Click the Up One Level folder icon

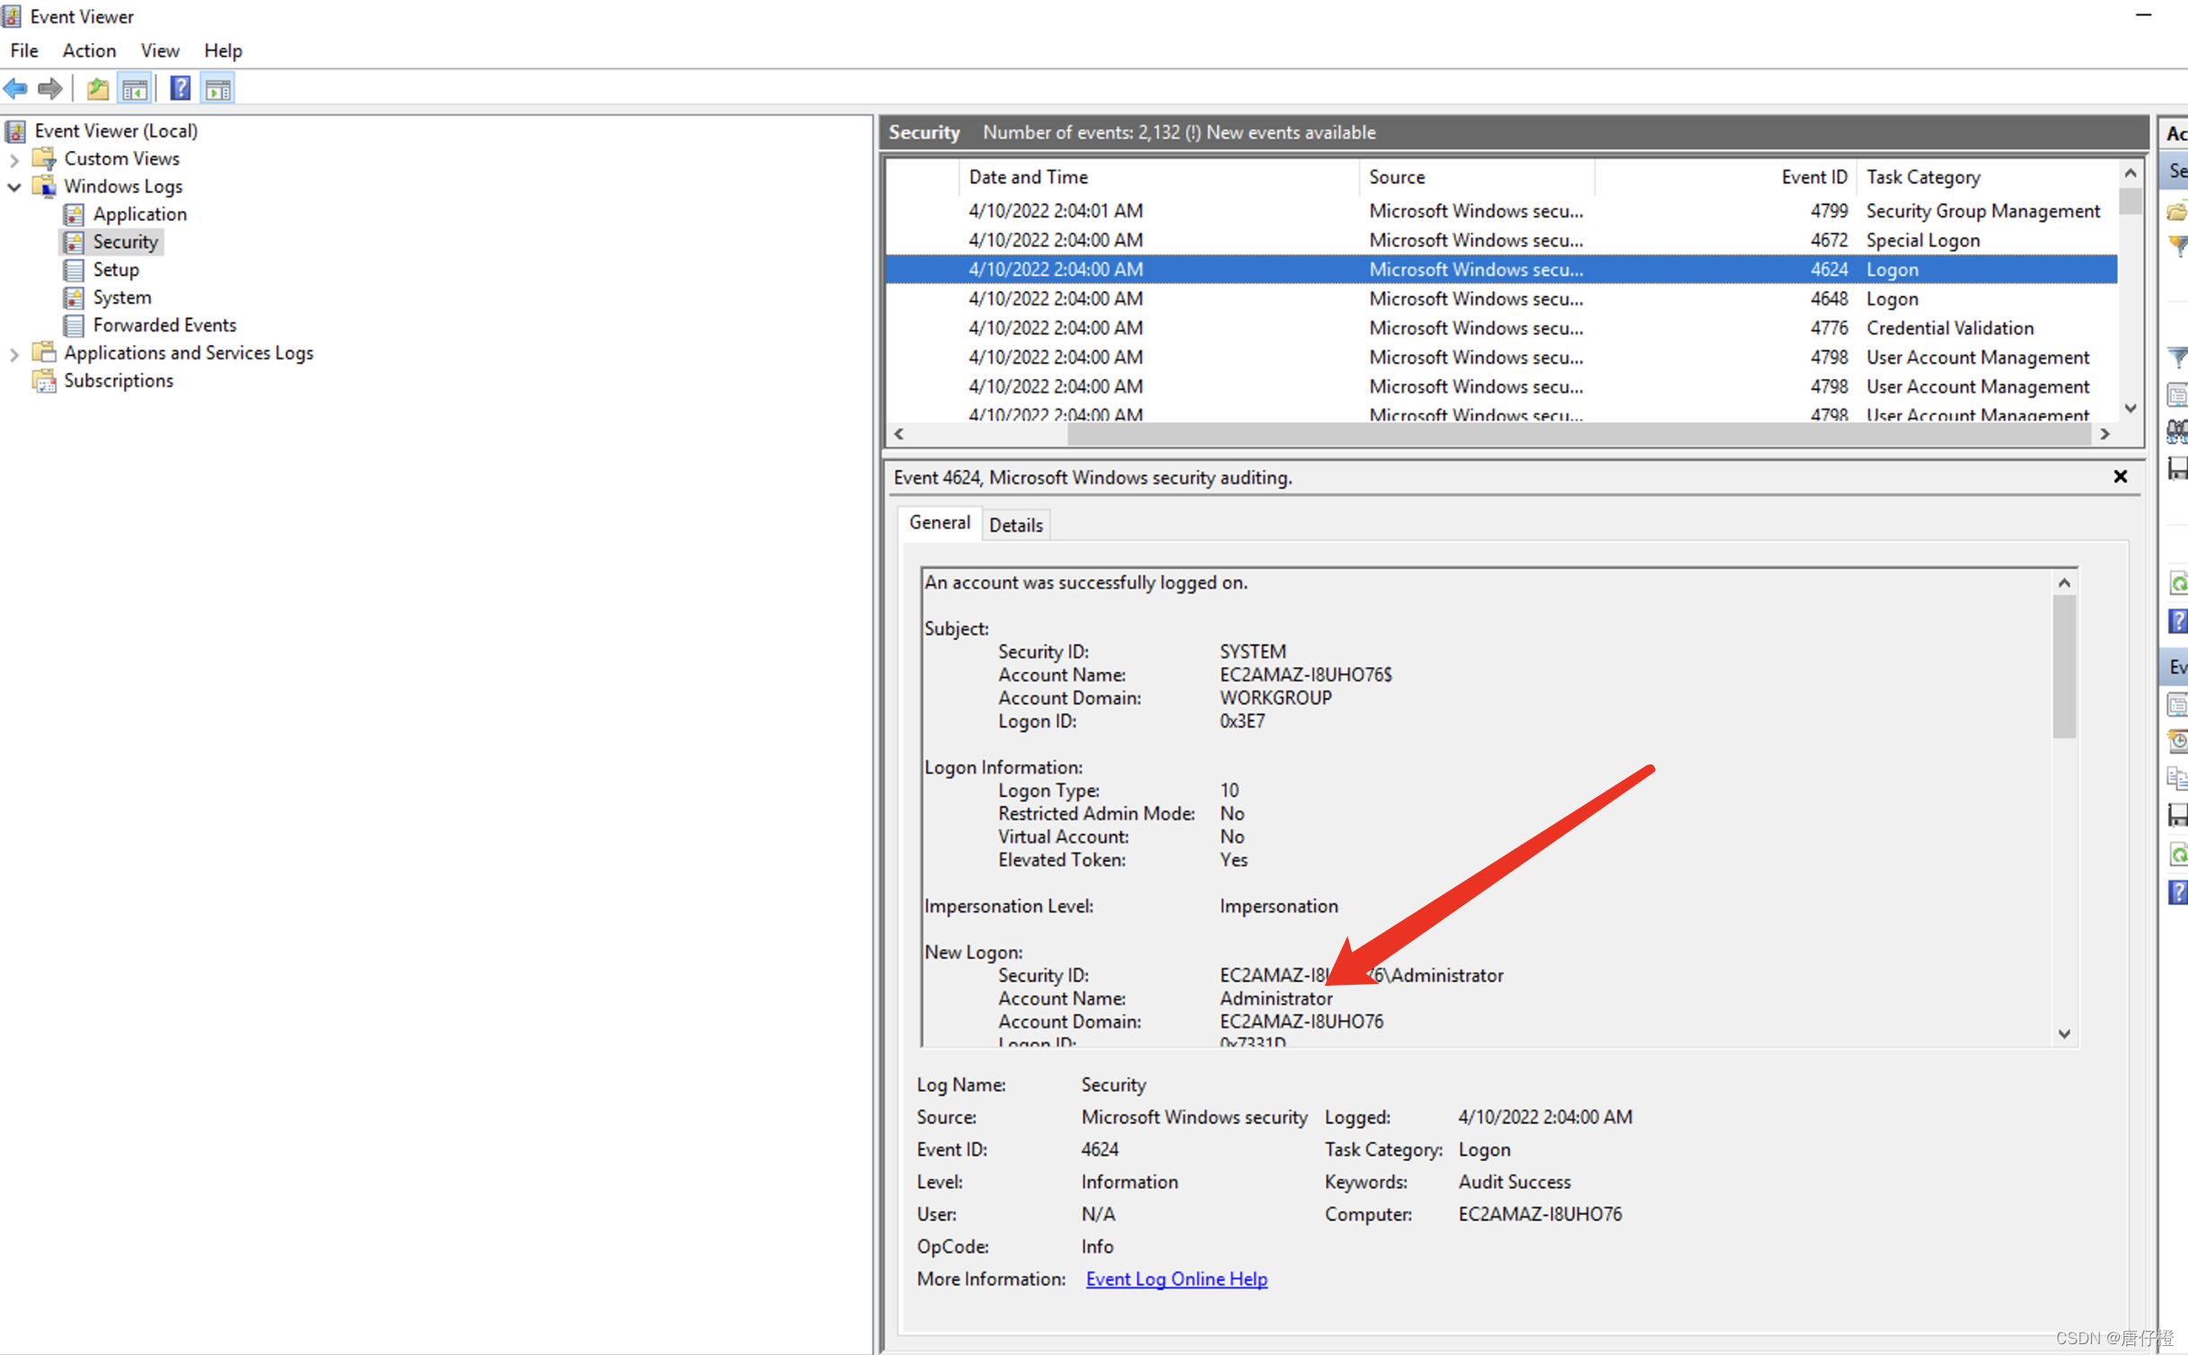97,88
